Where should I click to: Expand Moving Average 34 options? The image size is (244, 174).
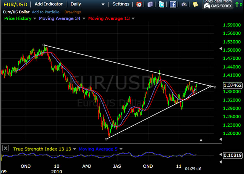(84, 19)
